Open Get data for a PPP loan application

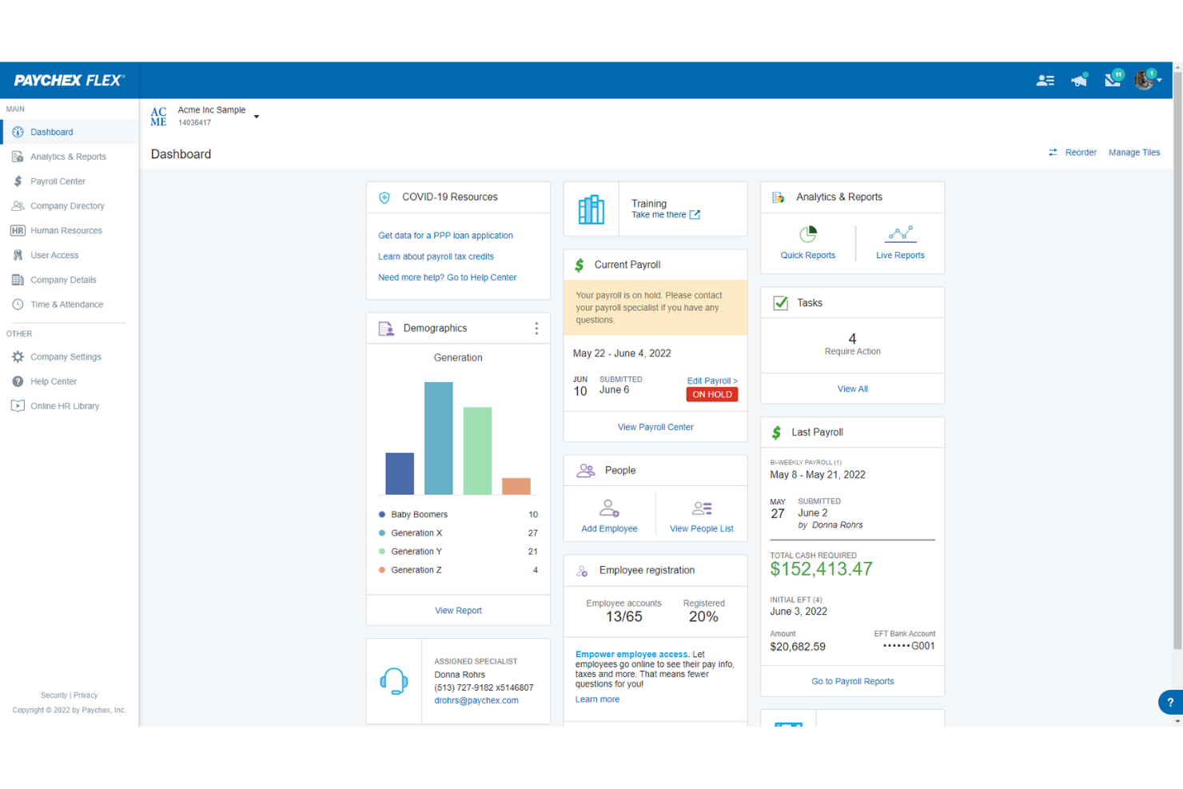(x=445, y=235)
